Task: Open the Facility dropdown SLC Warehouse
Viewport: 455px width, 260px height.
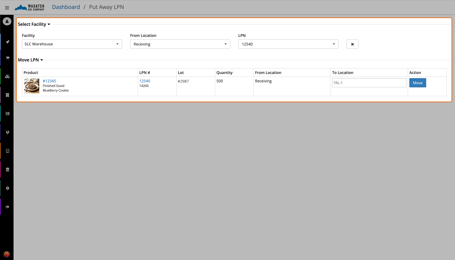Action: [x=72, y=44]
